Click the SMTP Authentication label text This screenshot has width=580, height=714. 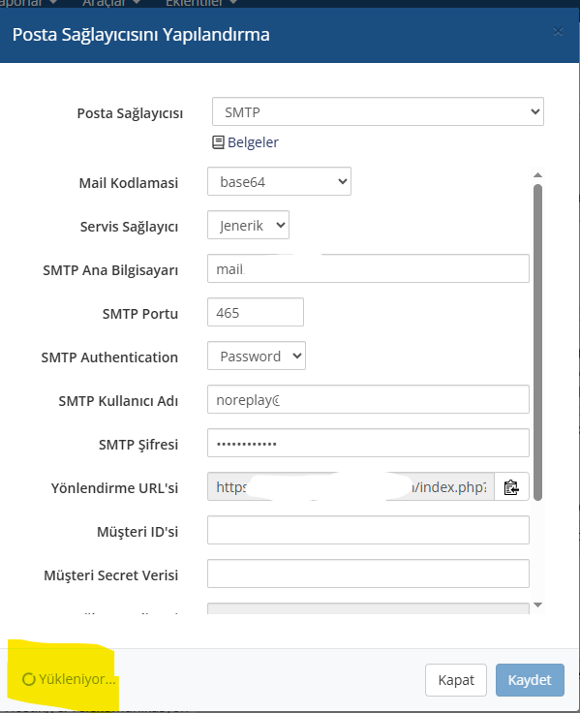coord(109,357)
